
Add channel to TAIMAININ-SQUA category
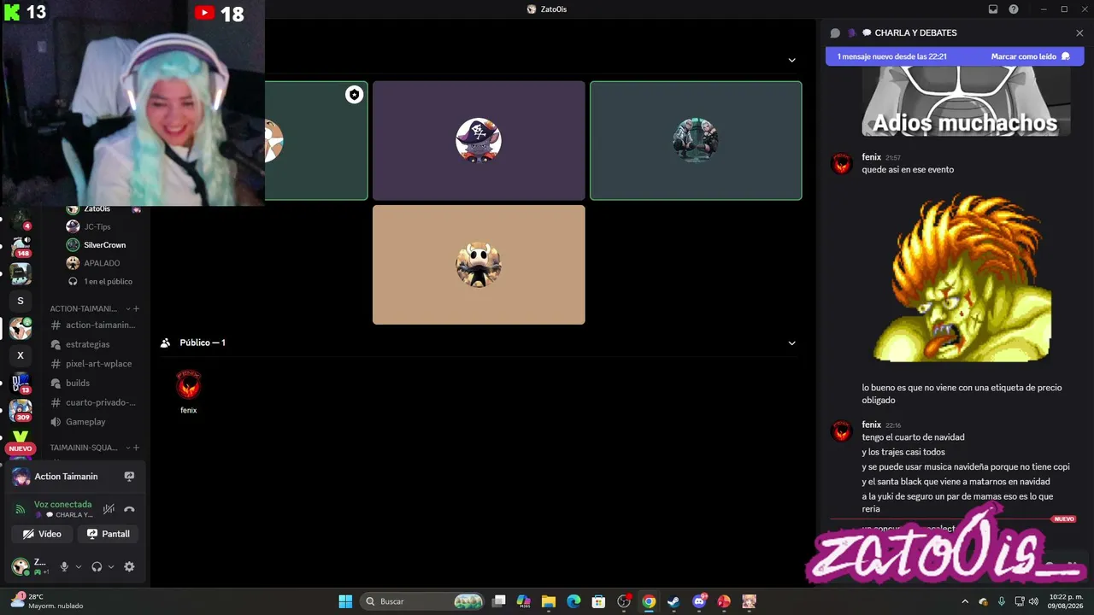[x=136, y=448]
